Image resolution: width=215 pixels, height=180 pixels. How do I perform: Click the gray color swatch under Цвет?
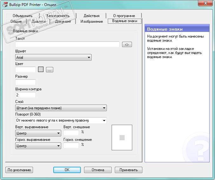pos(41,69)
